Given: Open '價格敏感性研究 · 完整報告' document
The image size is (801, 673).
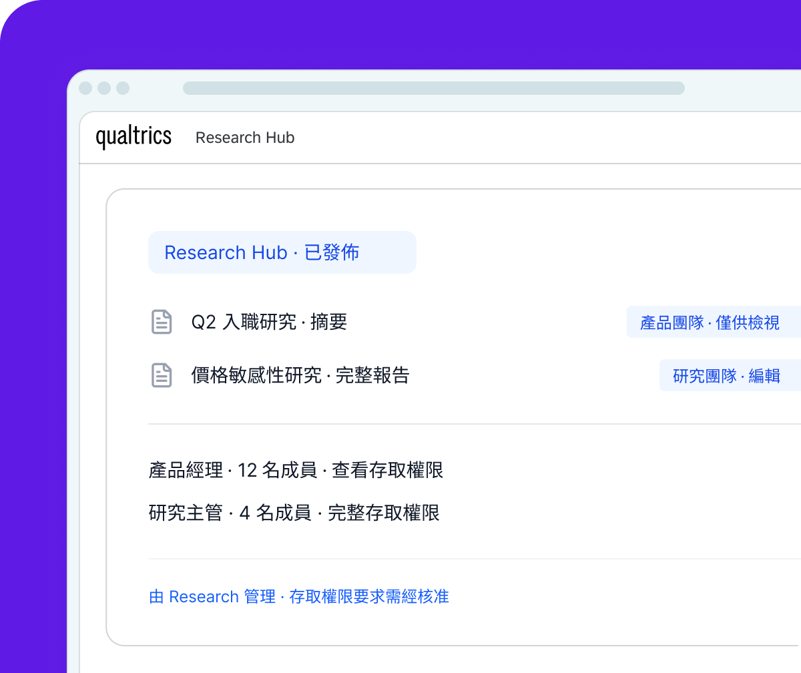Looking at the screenshot, I should [x=300, y=375].
